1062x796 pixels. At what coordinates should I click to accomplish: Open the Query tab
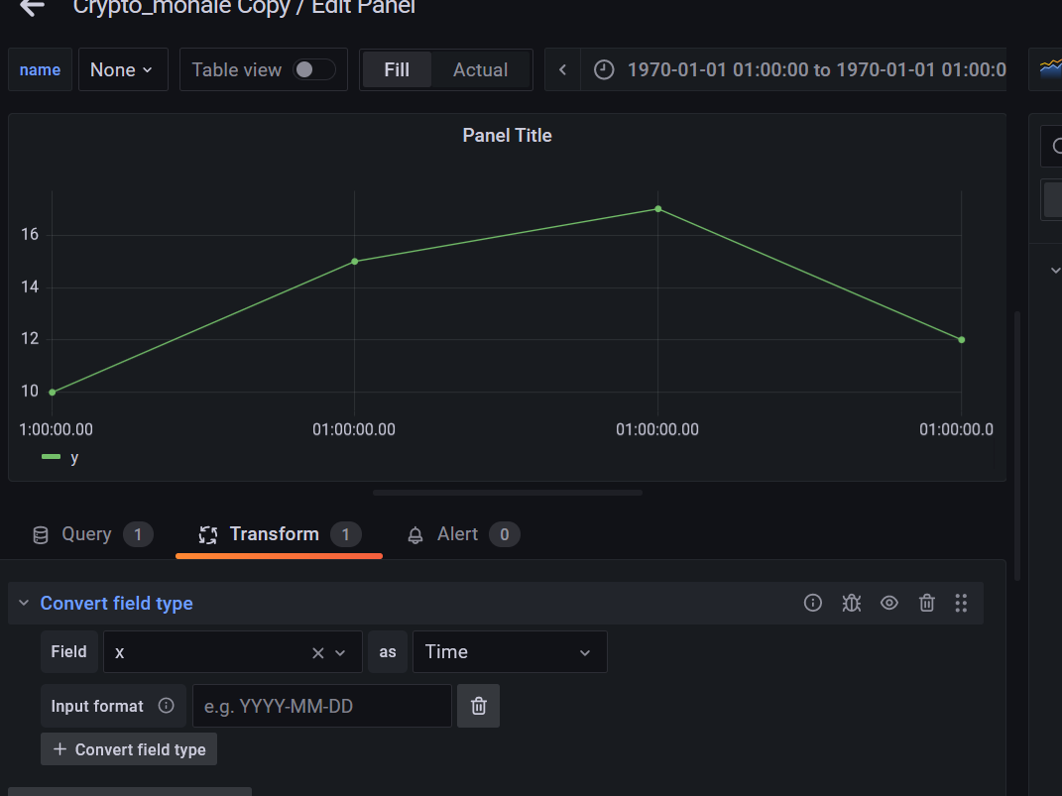93,534
